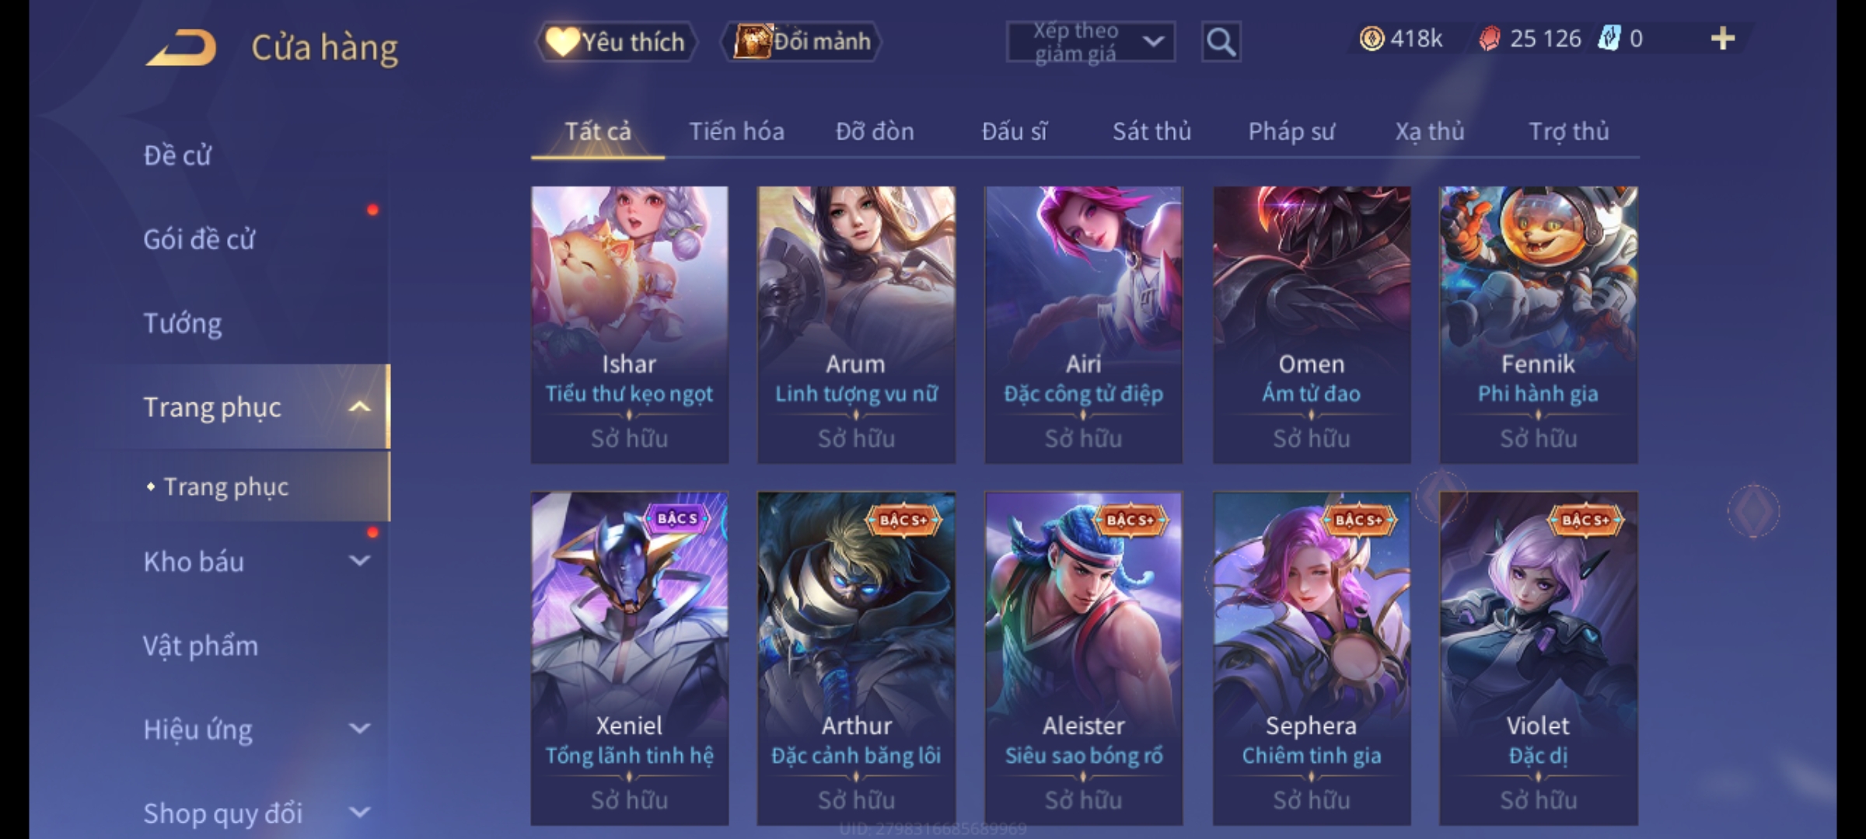Tap the blue voucher currency icon

coord(1609,39)
